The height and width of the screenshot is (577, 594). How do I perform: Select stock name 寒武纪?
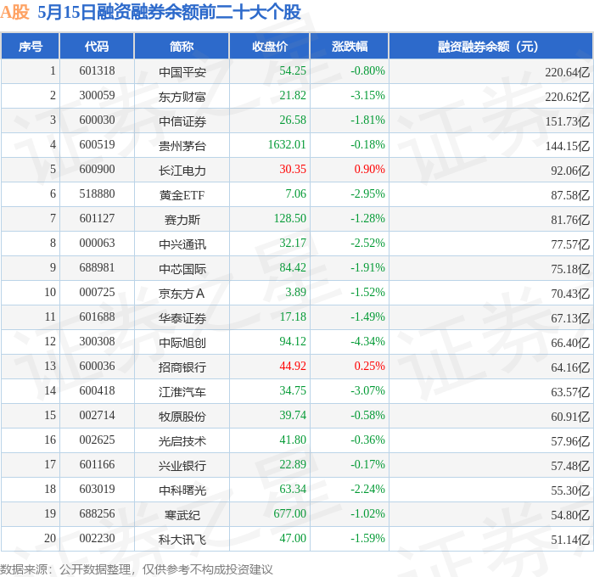182,515
